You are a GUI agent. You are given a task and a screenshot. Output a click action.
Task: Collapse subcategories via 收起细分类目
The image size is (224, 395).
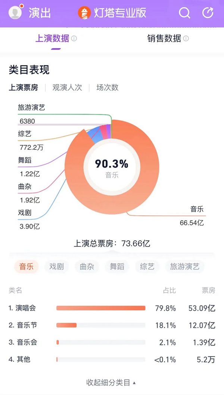pos(111,382)
